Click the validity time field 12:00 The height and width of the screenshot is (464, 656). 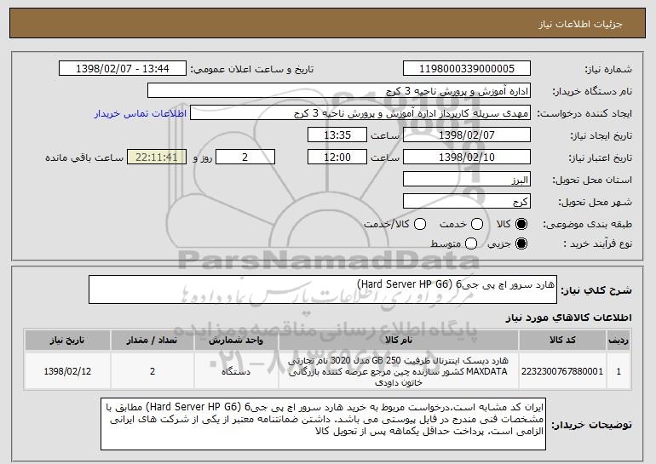(x=337, y=158)
